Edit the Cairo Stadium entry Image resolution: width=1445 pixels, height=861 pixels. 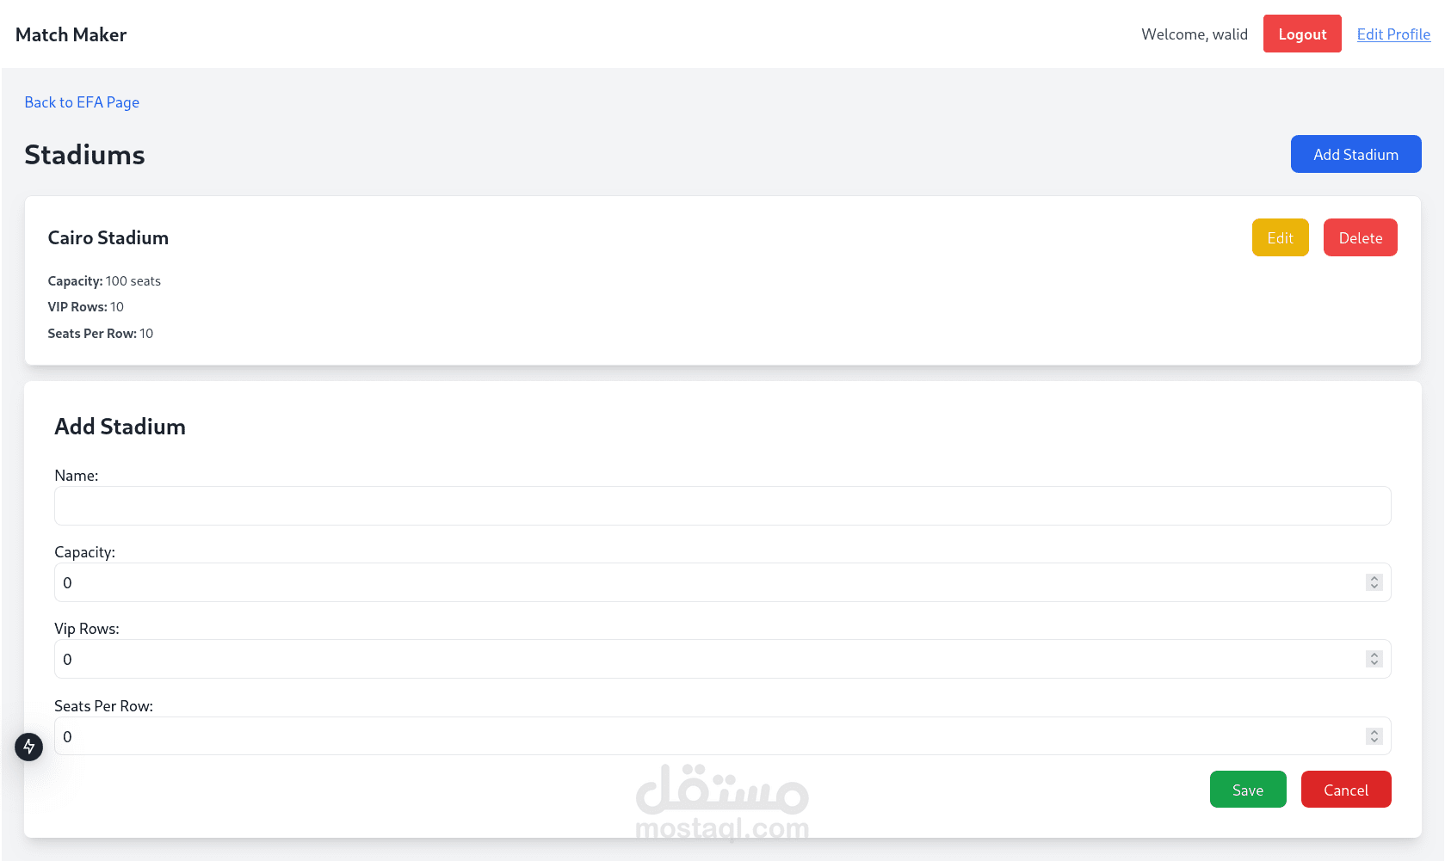[x=1280, y=238]
